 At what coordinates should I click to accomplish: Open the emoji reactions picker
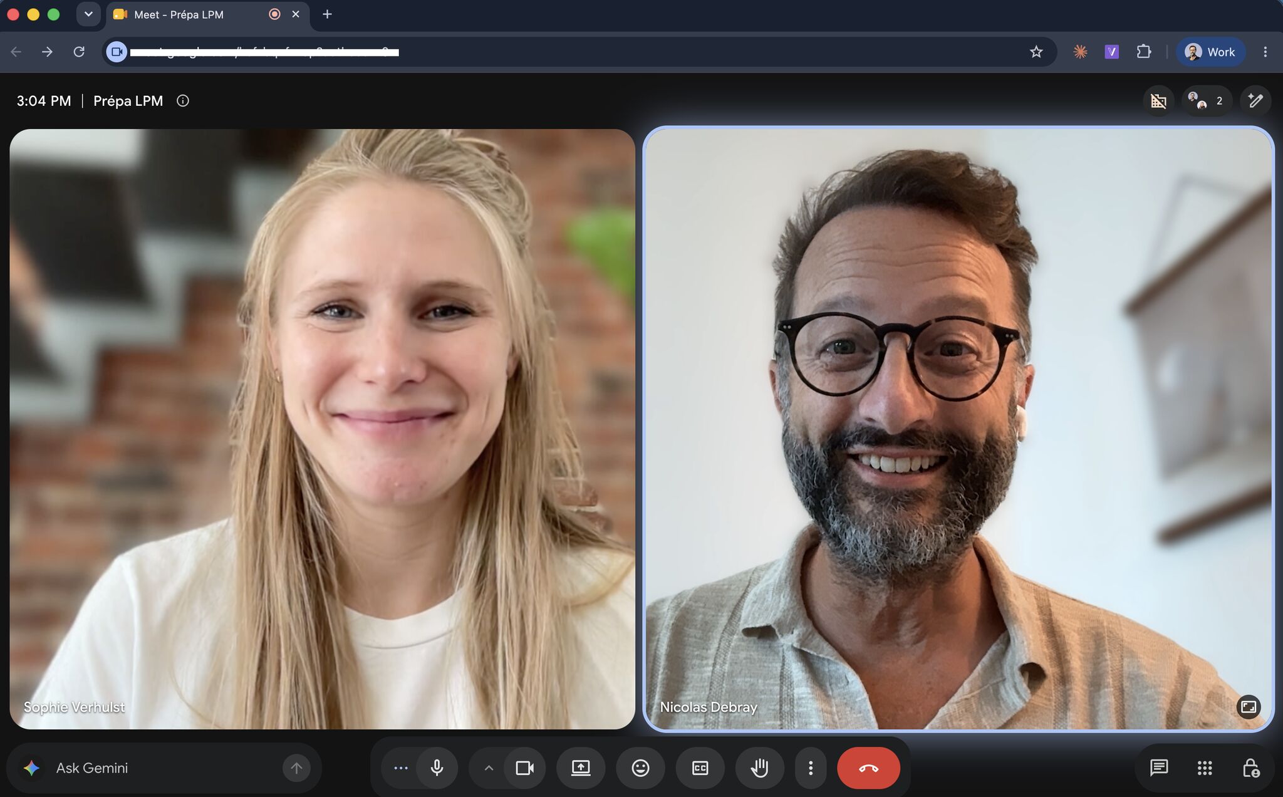pyautogui.click(x=640, y=768)
